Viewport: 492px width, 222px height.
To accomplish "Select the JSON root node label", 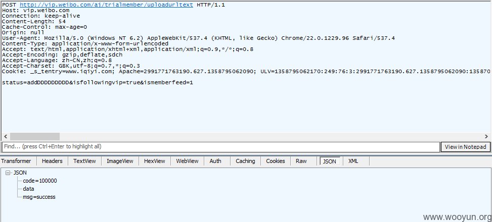I will 20,173.
